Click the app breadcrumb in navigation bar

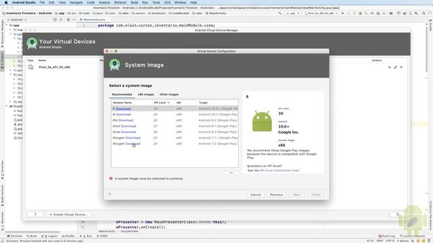click(x=60, y=13)
